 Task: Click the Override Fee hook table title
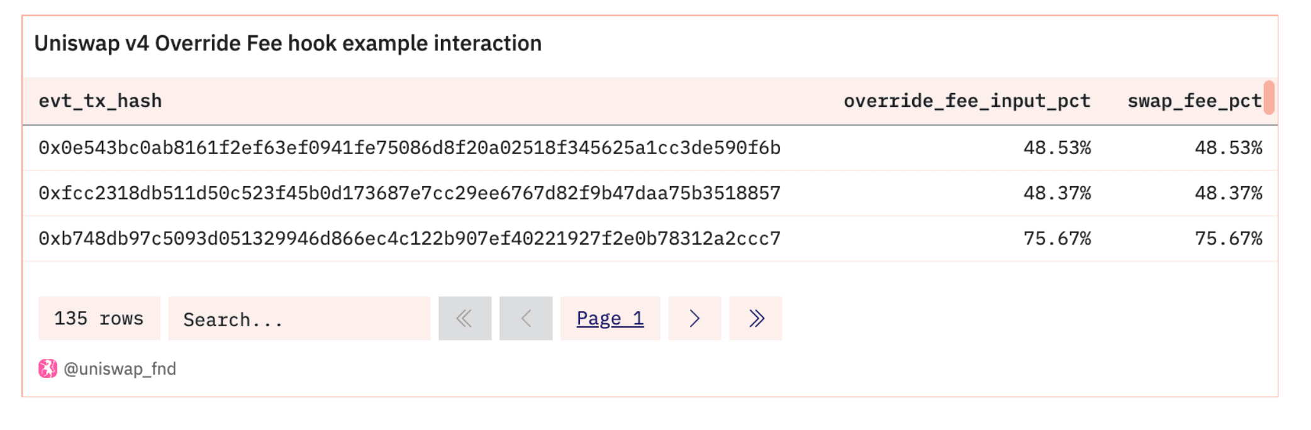[x=287, y=43]
